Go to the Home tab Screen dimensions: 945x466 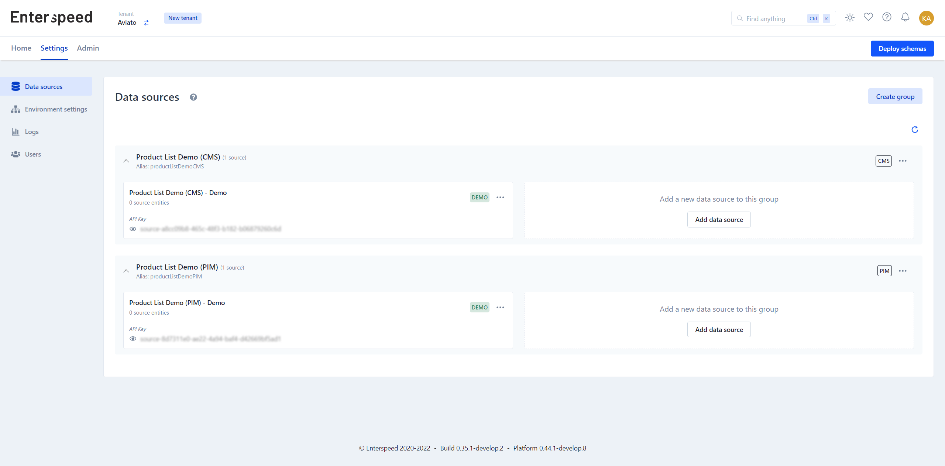click(x=21, y=48)
